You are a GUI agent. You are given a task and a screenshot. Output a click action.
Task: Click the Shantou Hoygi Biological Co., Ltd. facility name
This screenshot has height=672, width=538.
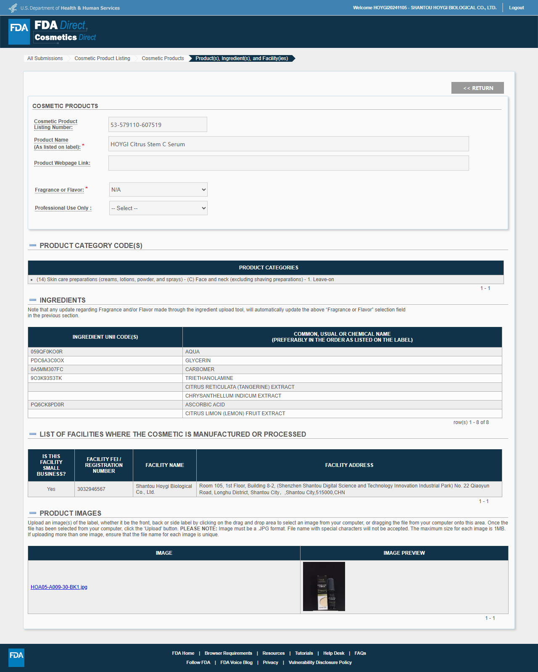click(164, 489)
